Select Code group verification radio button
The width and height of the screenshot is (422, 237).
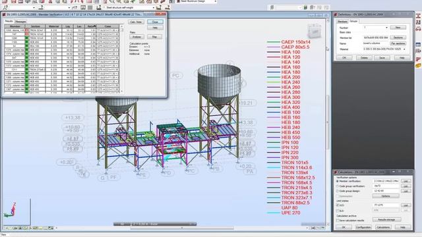(338, 186)
